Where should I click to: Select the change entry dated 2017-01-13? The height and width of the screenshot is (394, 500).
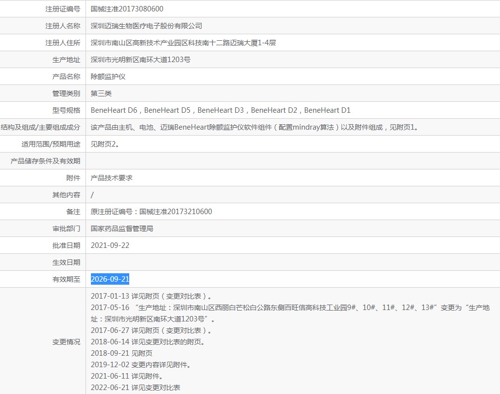point(151,296)
